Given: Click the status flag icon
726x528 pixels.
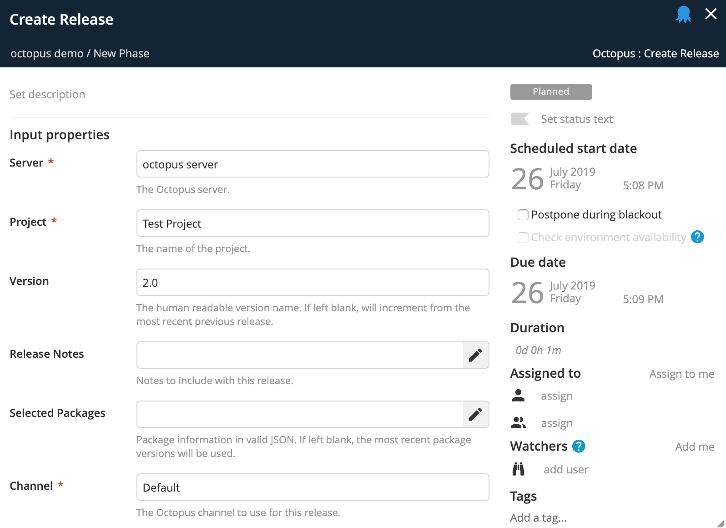Looking at the screenshot, I should click(520, 119).
